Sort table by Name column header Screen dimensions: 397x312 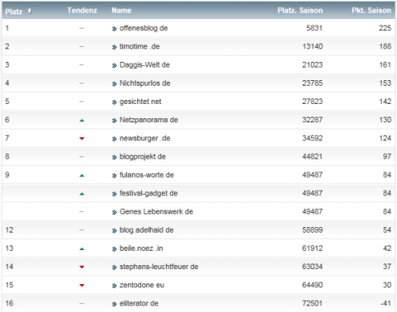pyautogui.click(x=121, y=10)
